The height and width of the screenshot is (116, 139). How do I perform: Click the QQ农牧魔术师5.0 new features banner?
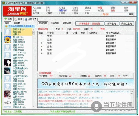pos(86,84)
